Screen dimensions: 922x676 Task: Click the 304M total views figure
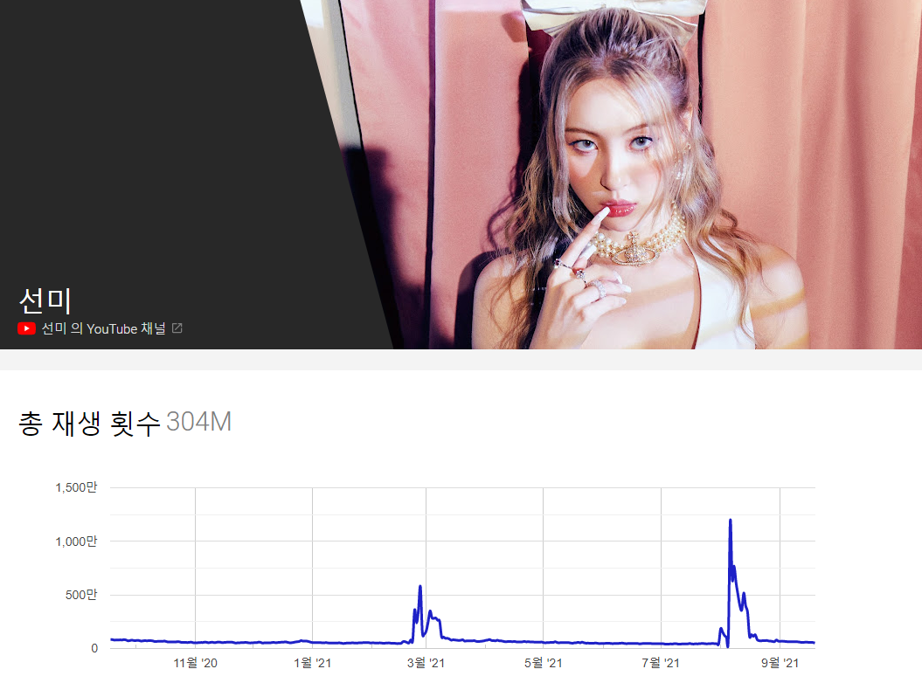coord(198,423)
